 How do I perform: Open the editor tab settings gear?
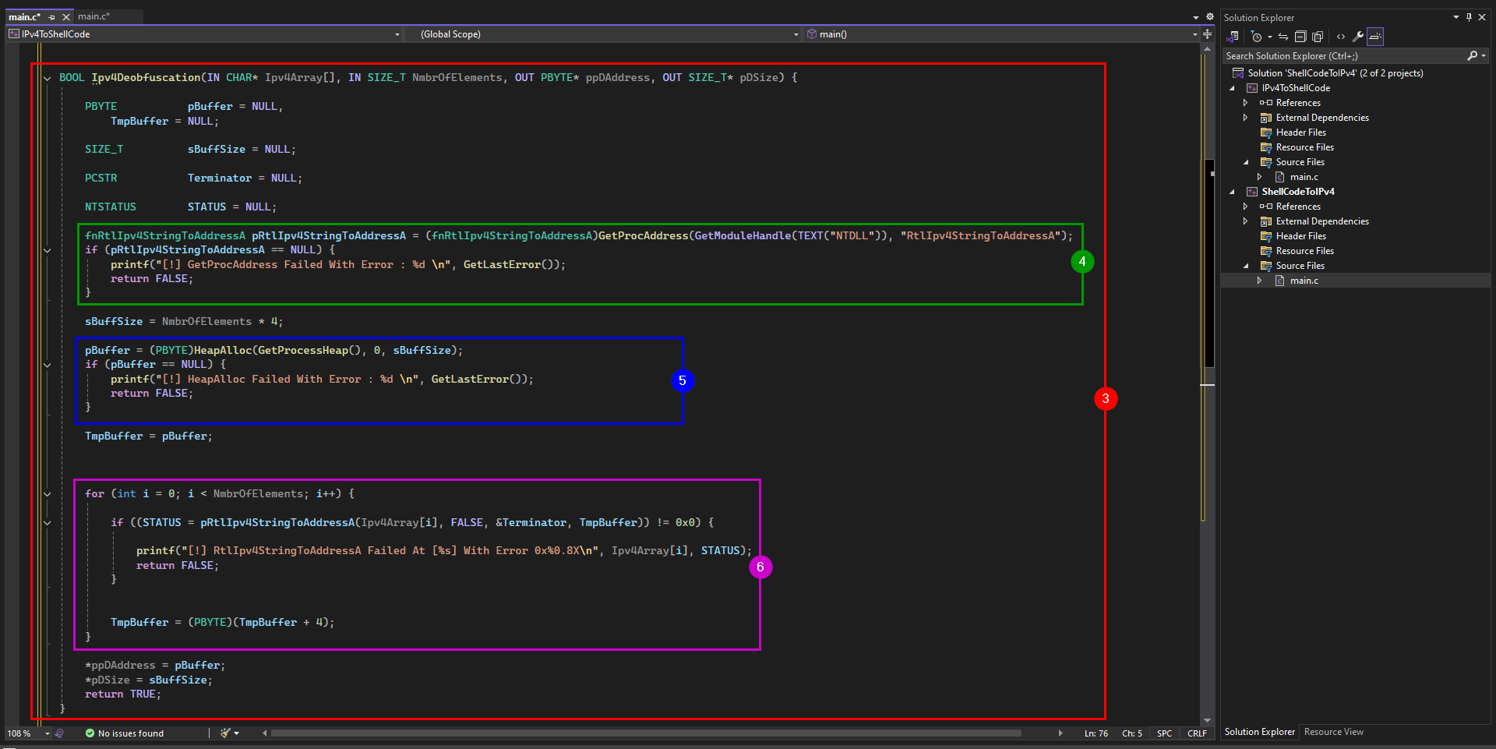[1210, 16]
